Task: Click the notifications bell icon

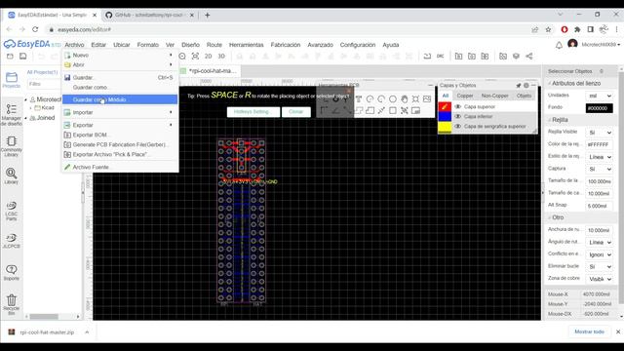Action: tap(559, 45)
